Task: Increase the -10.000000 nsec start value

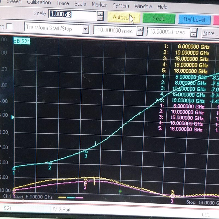Action: [140, 29]
